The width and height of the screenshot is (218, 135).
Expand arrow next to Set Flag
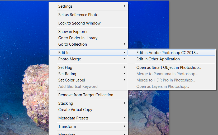[124, 67]
